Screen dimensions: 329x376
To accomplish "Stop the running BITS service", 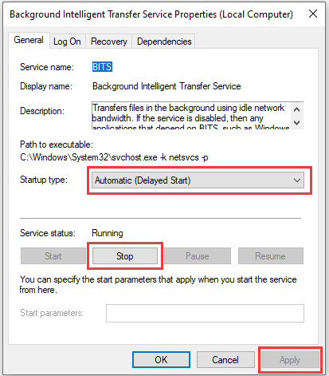I will pos(125,256).
